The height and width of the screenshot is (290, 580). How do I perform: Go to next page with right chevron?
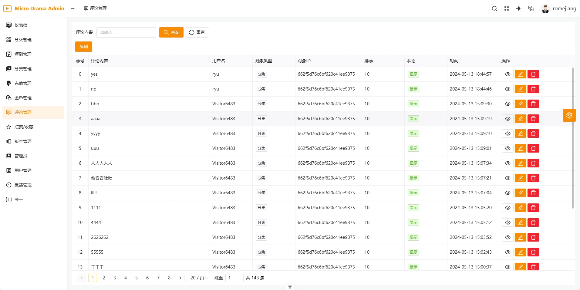pos(180,278)
